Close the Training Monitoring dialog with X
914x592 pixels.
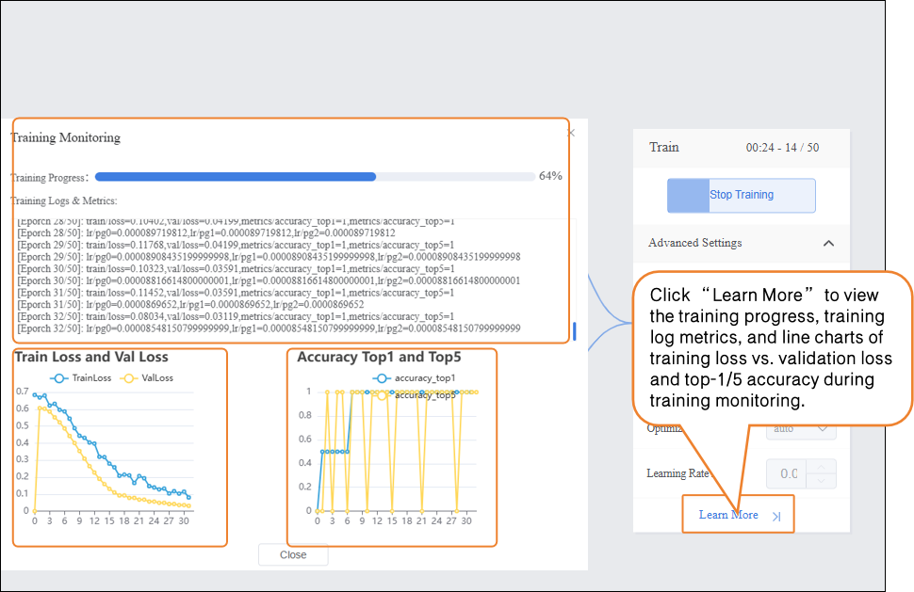point(570,133)
